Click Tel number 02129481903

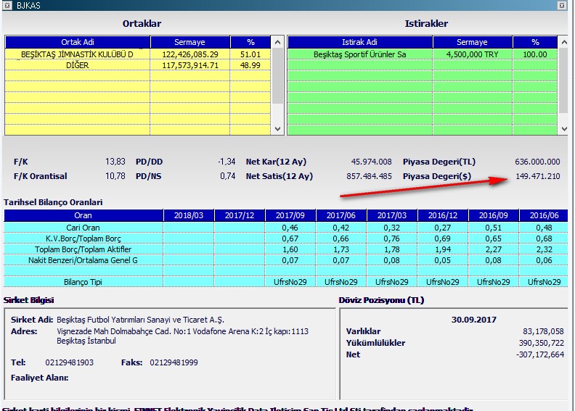tap(69, 362)
